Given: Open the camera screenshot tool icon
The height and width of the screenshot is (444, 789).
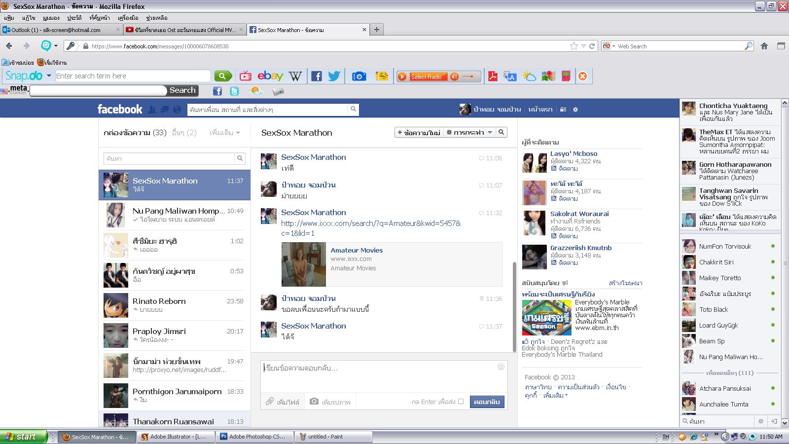Looking at the screenshot, I should [x=359, y=76].
